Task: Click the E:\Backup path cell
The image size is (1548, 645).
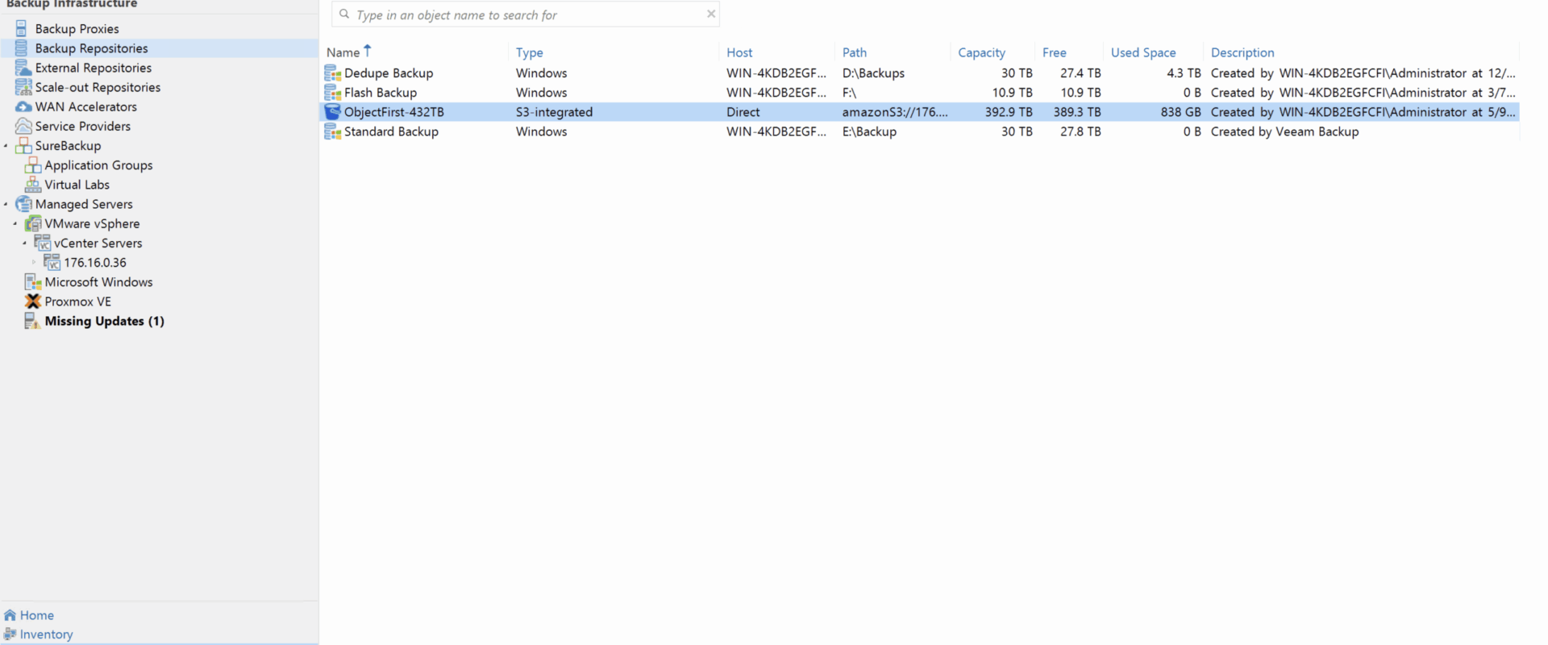Action: click(870, 131)
